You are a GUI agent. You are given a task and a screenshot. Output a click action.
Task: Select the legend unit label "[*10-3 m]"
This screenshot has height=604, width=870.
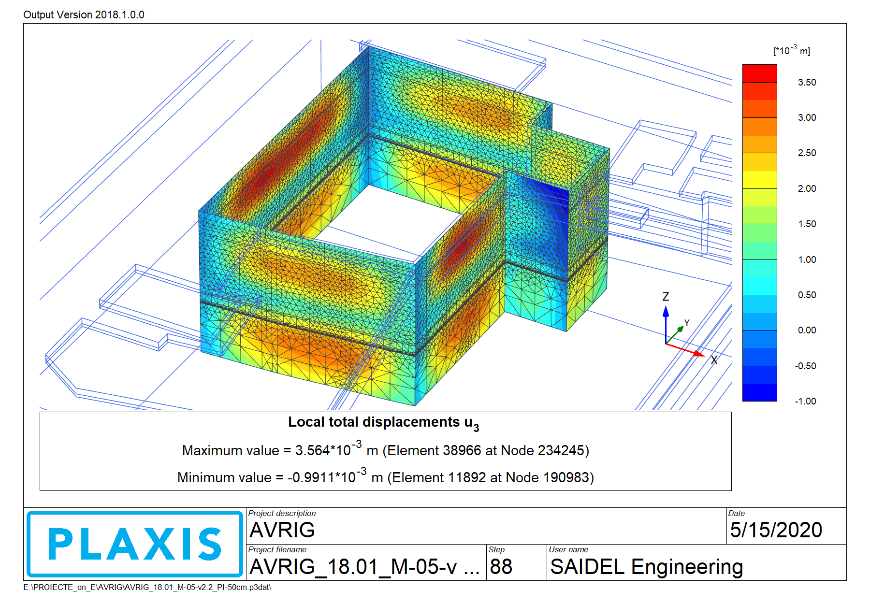(791, 50)
